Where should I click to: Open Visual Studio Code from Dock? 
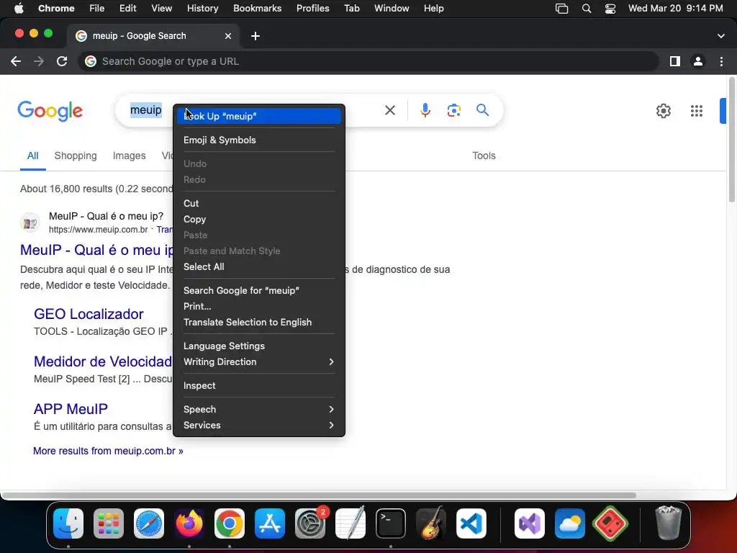tap(471, 523)
